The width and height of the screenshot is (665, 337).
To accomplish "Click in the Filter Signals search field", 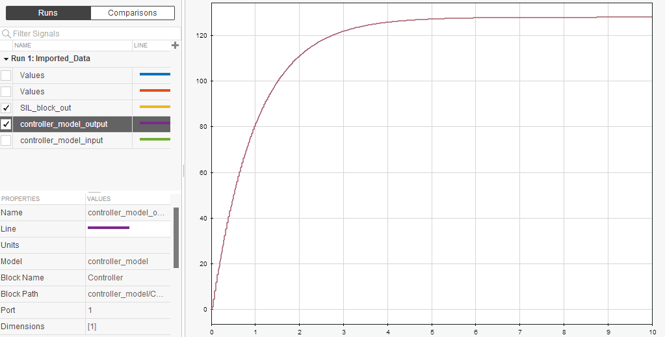I will coord(94,34).
